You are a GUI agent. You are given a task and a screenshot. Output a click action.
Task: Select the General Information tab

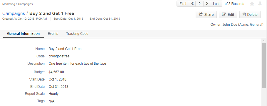[x=23, y=34]
